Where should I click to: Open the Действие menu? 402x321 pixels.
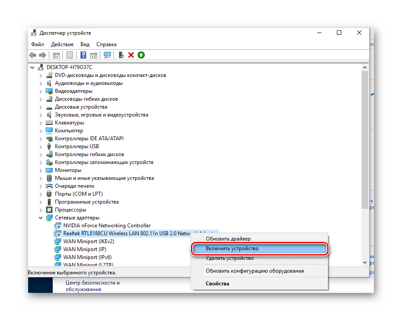pos(62,44)
